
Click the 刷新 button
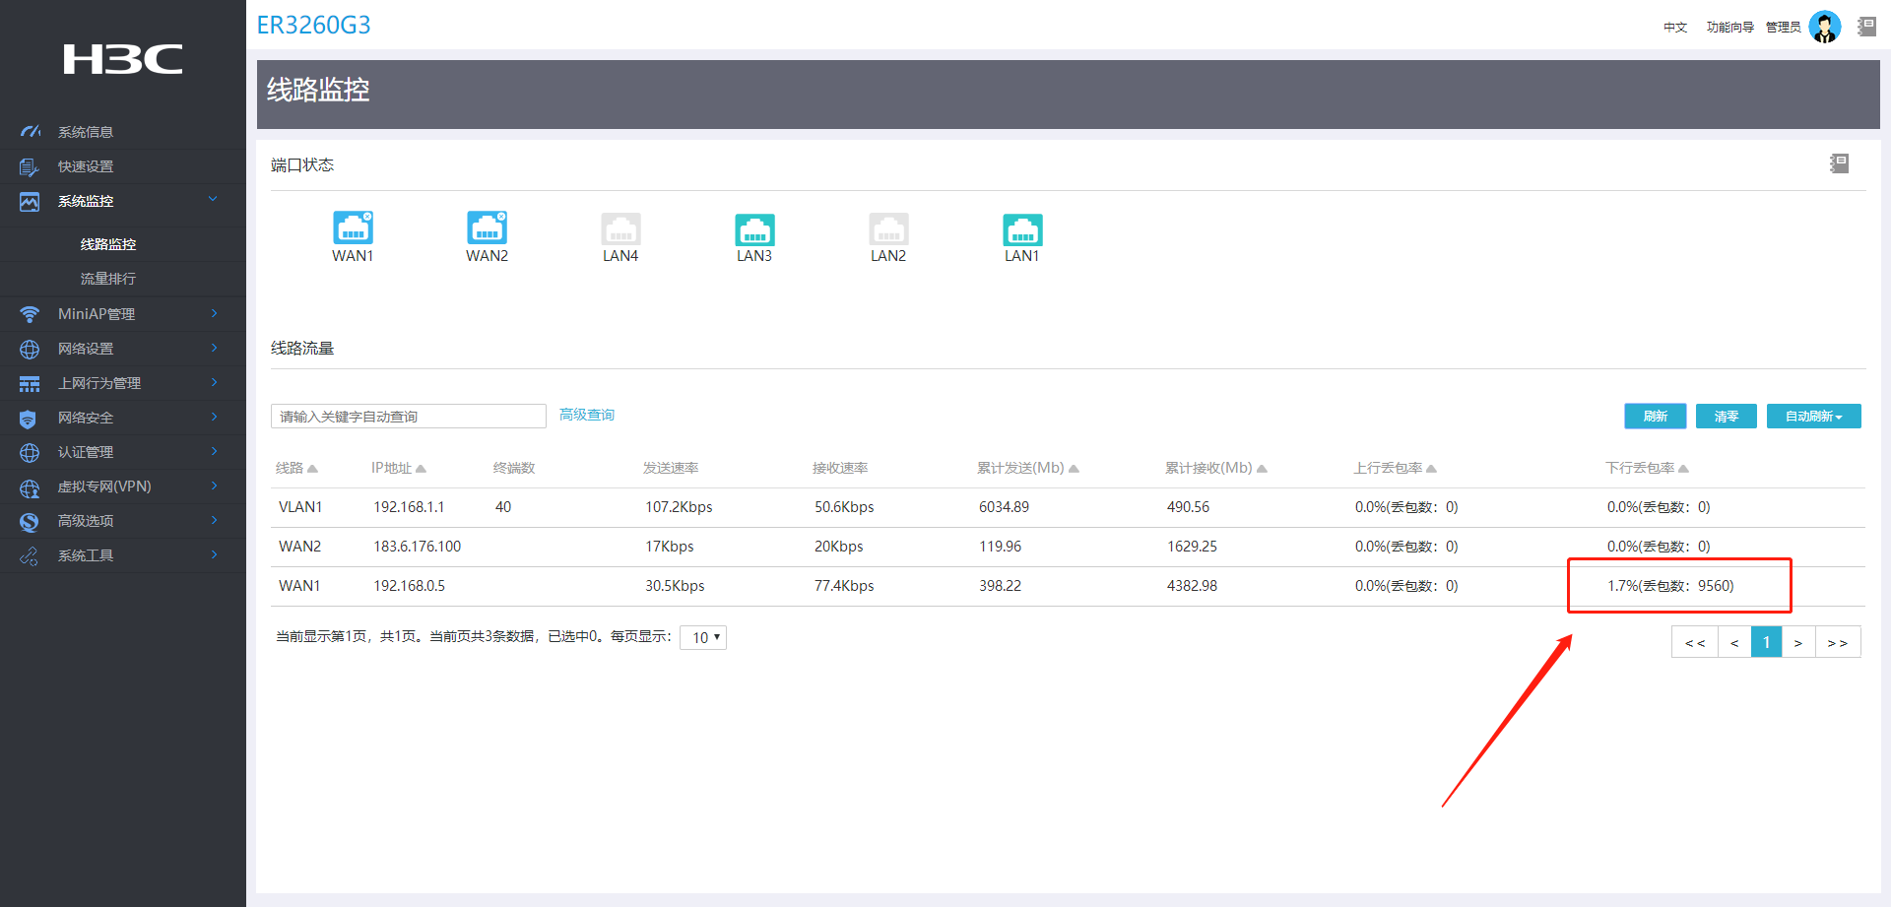point(1656,417)
